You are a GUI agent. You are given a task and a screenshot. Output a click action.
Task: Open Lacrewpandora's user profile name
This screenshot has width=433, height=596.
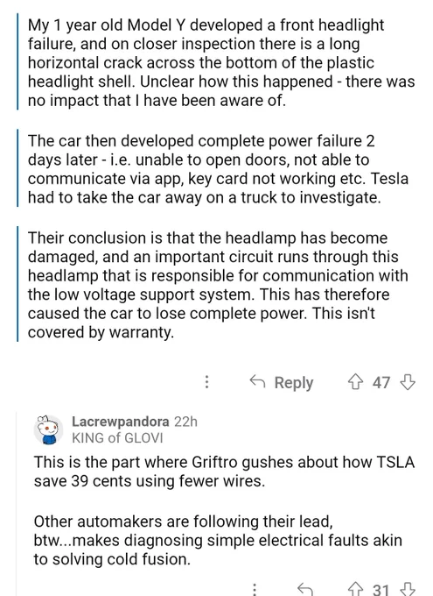(x=121, y=422)
